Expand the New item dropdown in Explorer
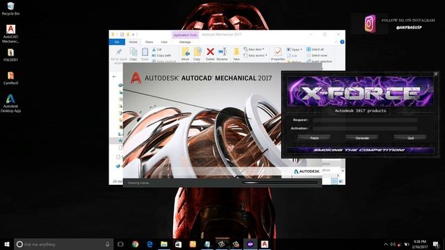The width and height of the screenshot is (445, 250). coord(254,49)
